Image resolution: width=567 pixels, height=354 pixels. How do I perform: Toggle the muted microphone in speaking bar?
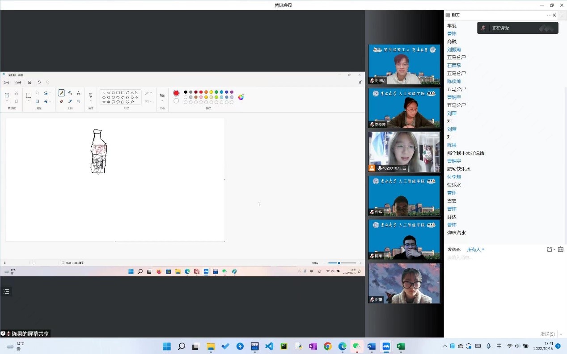point(483,28)
